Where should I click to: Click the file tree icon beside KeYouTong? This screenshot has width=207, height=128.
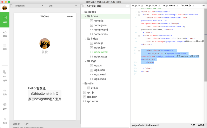coord(83,6)
